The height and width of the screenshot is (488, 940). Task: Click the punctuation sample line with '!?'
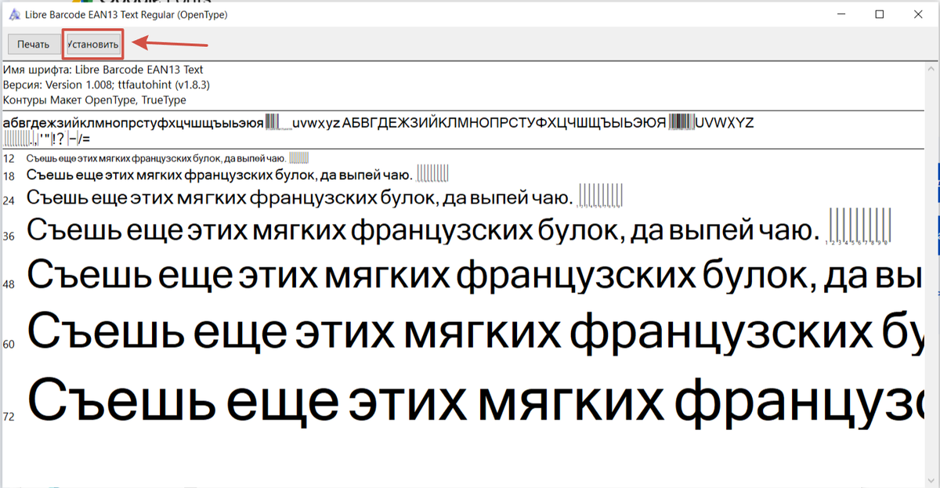pos(48,139)
